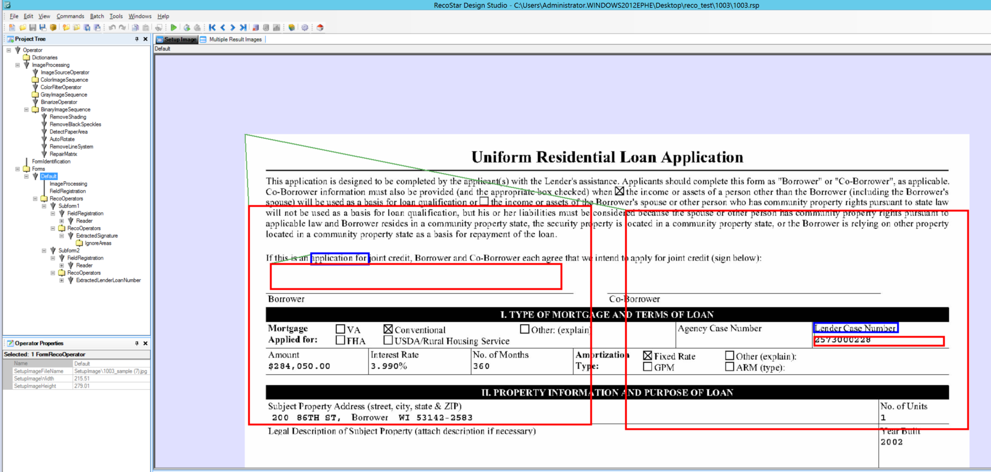Click the brown package box toolbar icon
This screenshot has width=991, height=472.
pyautogui.click(x=53, y=28)
